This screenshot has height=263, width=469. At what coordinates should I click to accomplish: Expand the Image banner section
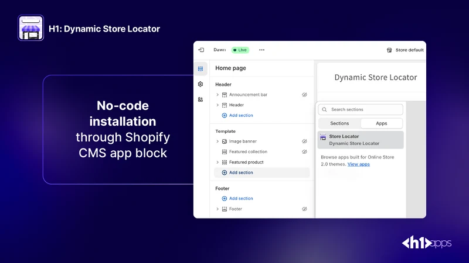[x=217, y=141]
